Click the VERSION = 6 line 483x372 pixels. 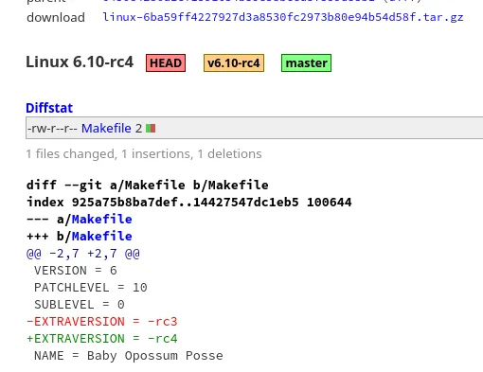[76, 271]
